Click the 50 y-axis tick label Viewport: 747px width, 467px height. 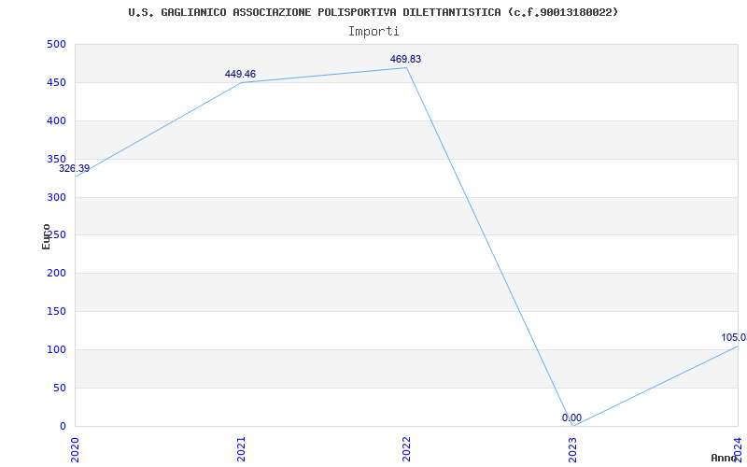point(60,388)
